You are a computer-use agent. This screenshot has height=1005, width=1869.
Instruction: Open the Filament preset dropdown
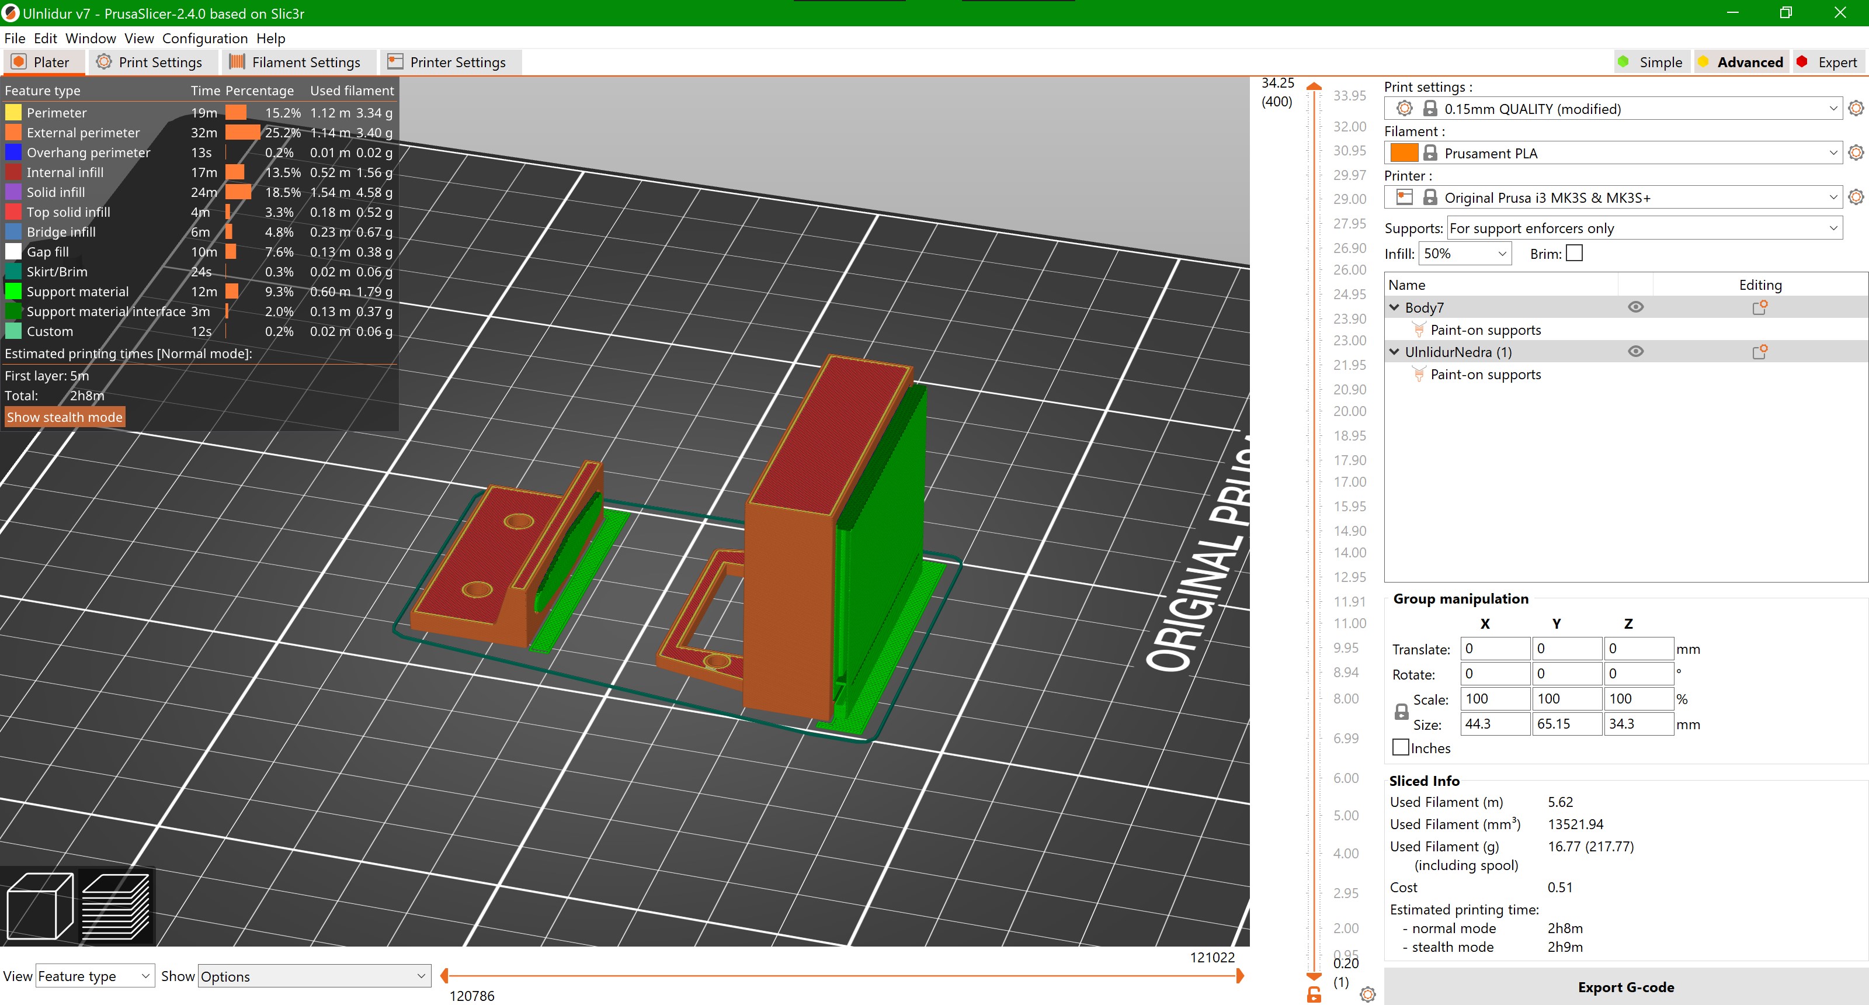click(x=1833, y=153)
